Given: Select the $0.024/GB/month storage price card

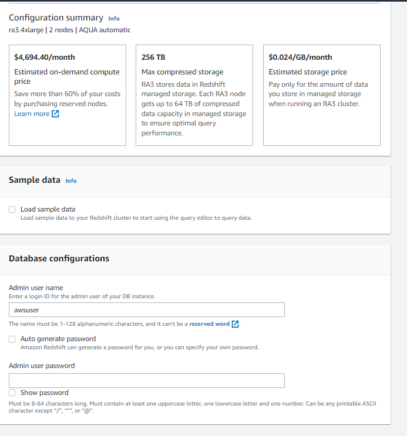Looking at the screenshot, I should pos(322,95).
